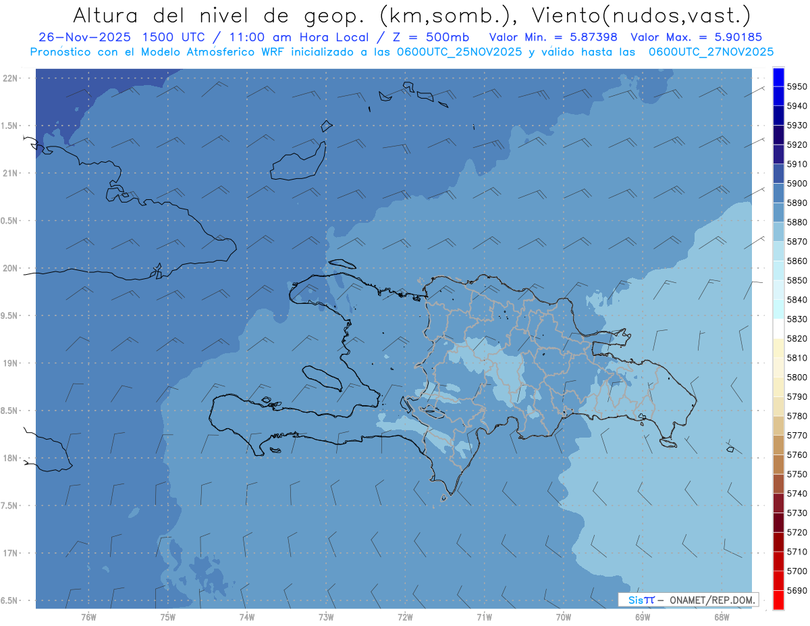
Task: Click the colorbar swatch between 5770 and 5760
Action: (x=778, y=445)
